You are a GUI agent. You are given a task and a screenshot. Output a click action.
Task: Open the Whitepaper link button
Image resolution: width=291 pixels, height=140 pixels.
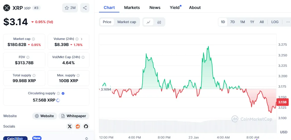(74, 116)
